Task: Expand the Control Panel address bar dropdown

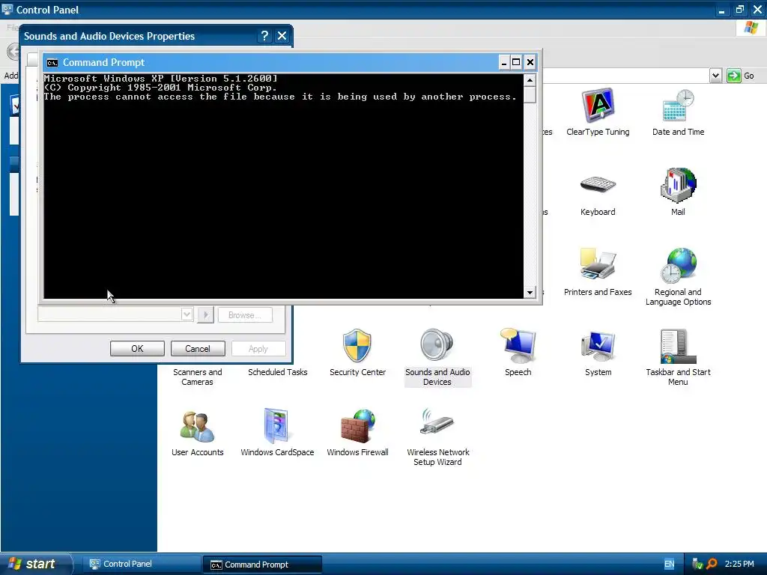Action: [715, 76]
